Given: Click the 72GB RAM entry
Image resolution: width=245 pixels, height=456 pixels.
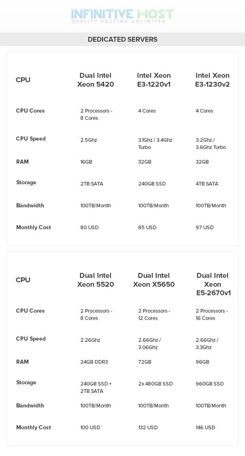Looking at the screenshot, I should pos(145,362).
